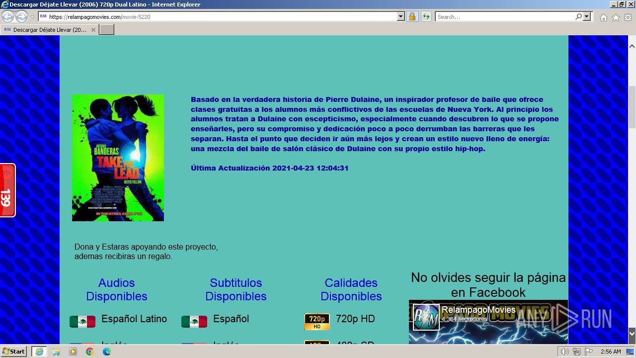This screenshot has width=636, height=358.
Task: Open Favorites star icon
Action: pos(616,17)
